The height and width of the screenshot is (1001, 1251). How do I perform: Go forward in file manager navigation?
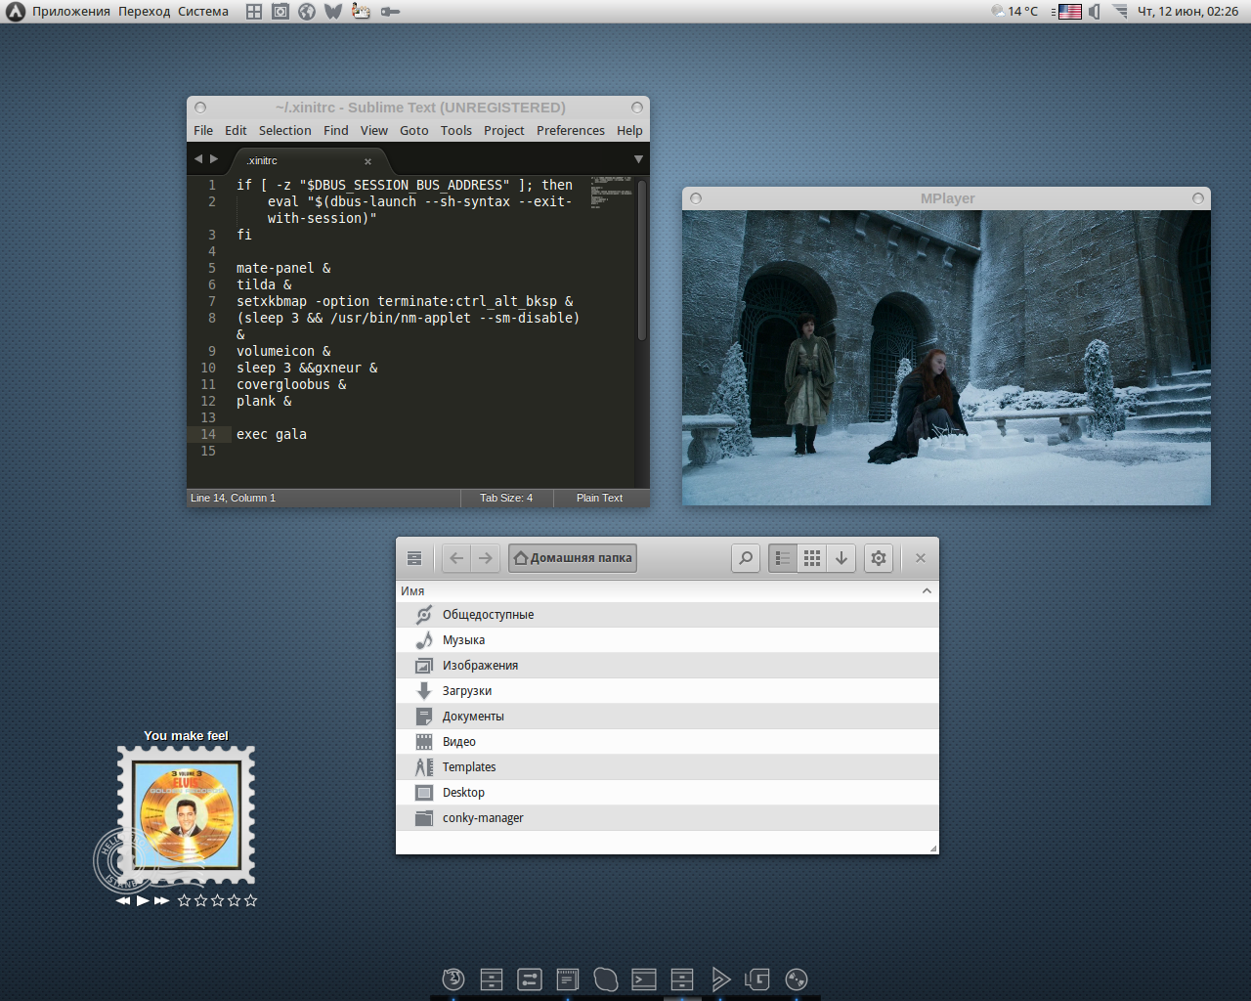[486, 558]
